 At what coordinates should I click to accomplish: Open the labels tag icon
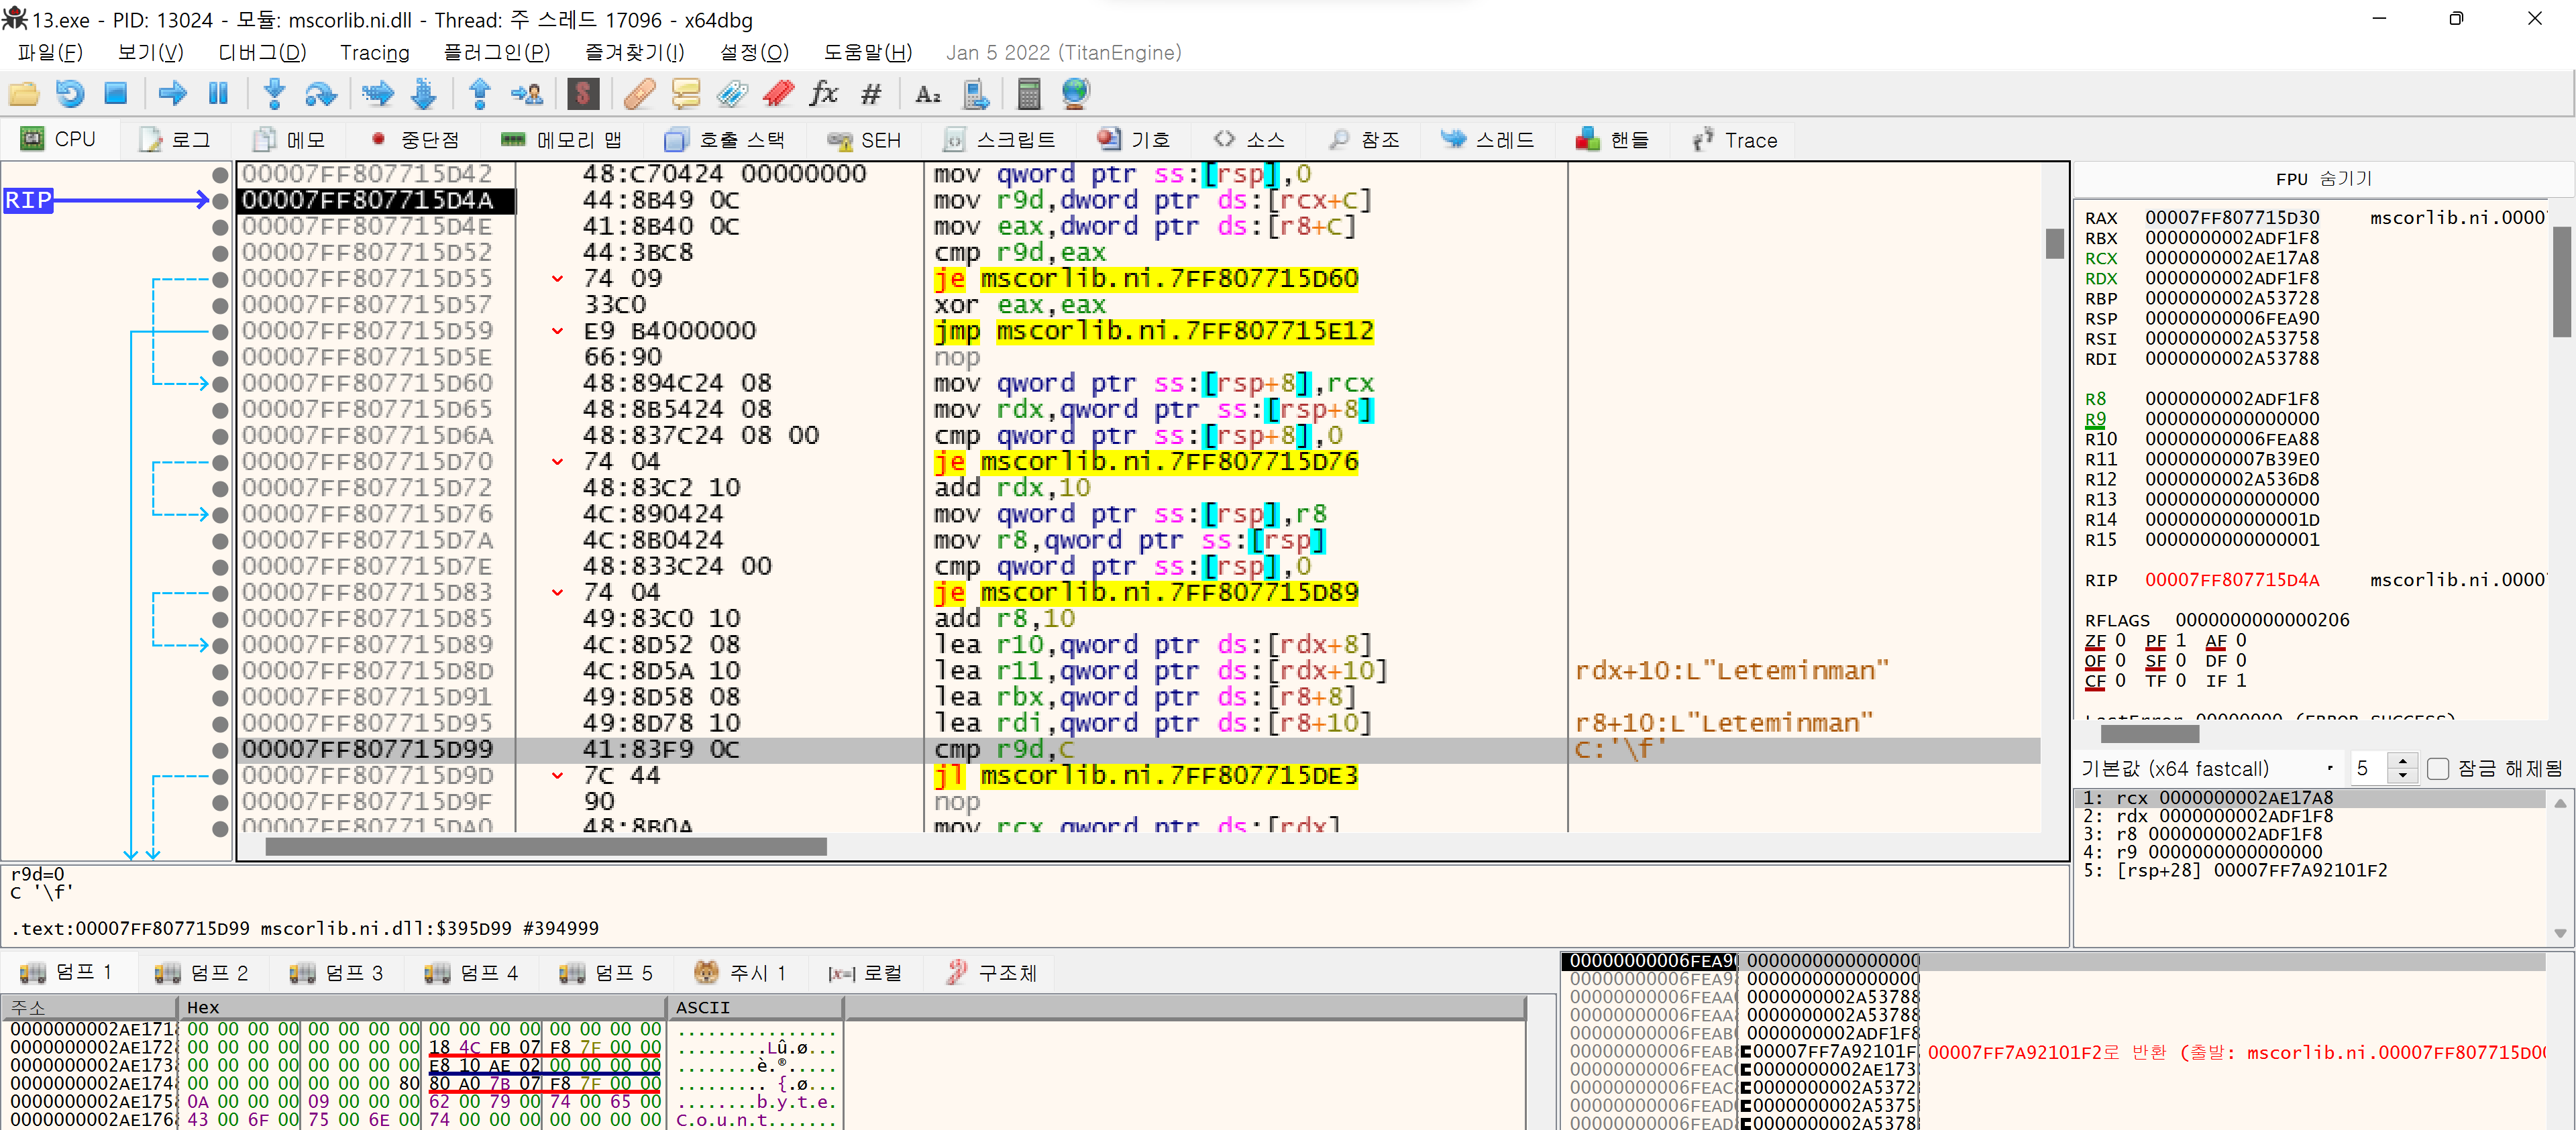click(732, 94)
